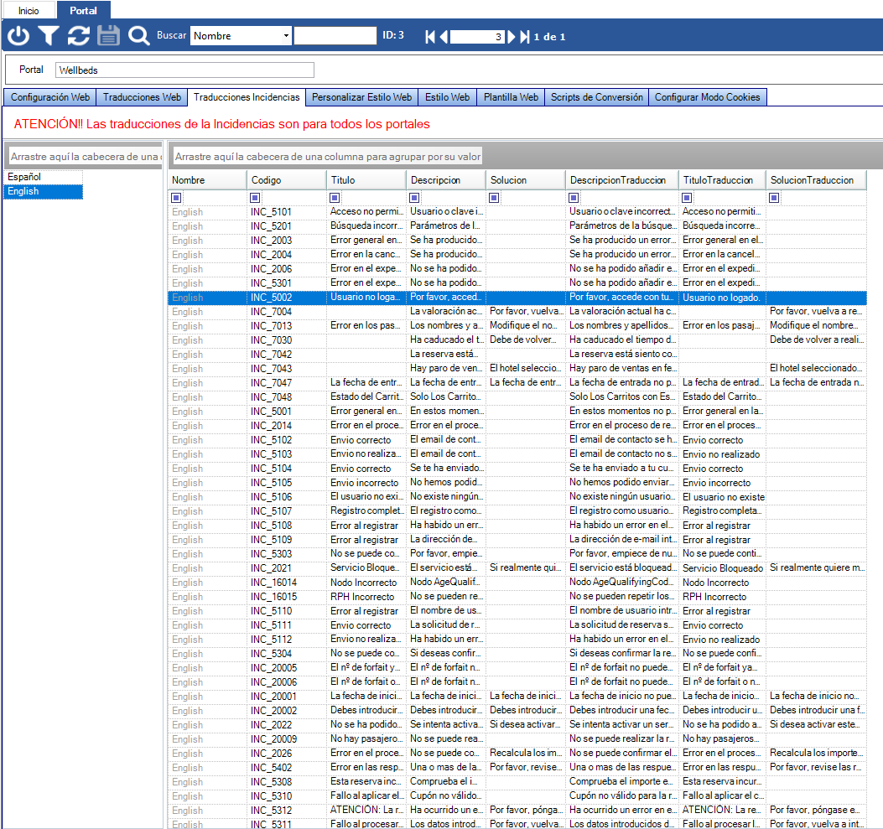
Task: Select the row with code INC_5102
Action: pyautogui.click(x=517, y=440)
